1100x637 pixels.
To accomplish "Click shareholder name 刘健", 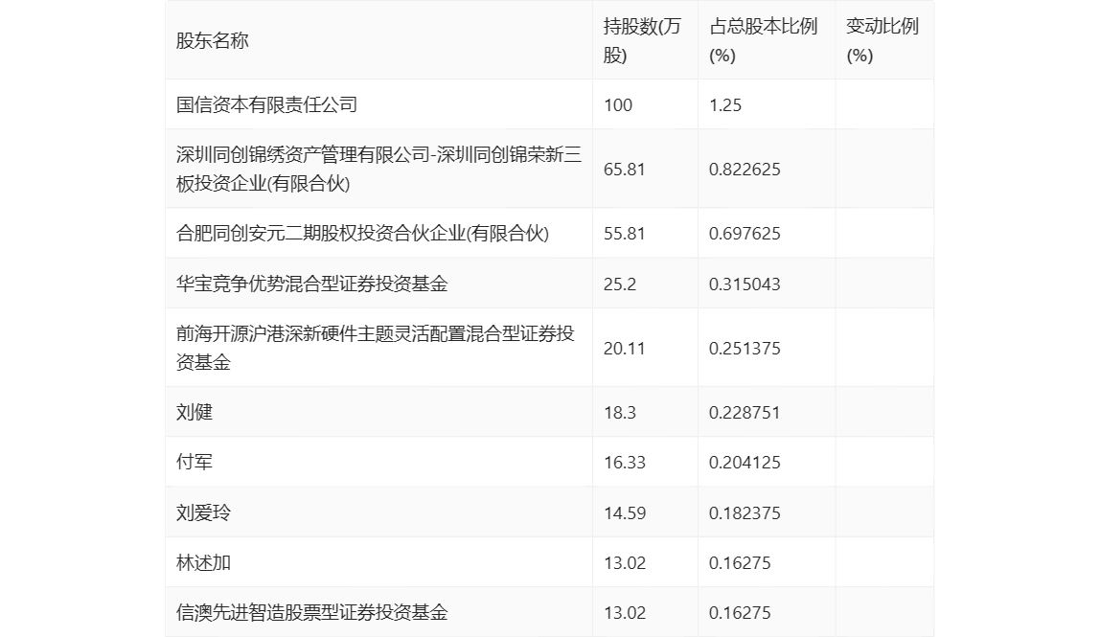I will tap(195, 412).
